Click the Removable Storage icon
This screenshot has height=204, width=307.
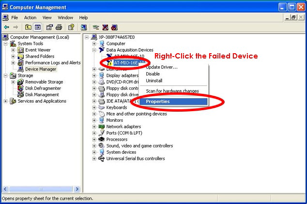click(x=20, y=82)
